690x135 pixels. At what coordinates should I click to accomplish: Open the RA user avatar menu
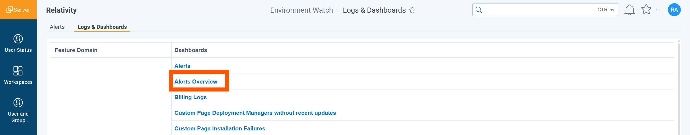[x=674, y=10]
